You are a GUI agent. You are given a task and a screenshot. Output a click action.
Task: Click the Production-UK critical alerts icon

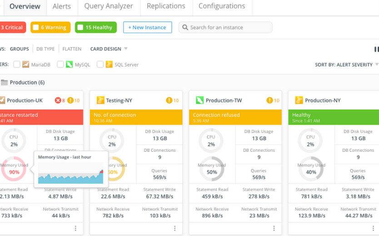point(58,101)
